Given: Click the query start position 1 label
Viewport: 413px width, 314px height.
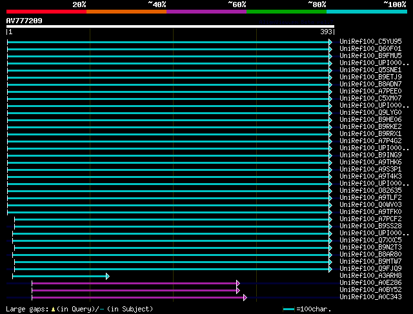Looking at the screenshot, I should coord(10,32).
